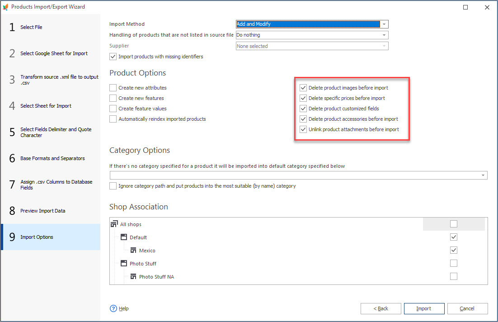This screenshot has width=498, height=322.
Task: Click the Default shop group icon
Action: pyautogui.click(x=124, y=237)
